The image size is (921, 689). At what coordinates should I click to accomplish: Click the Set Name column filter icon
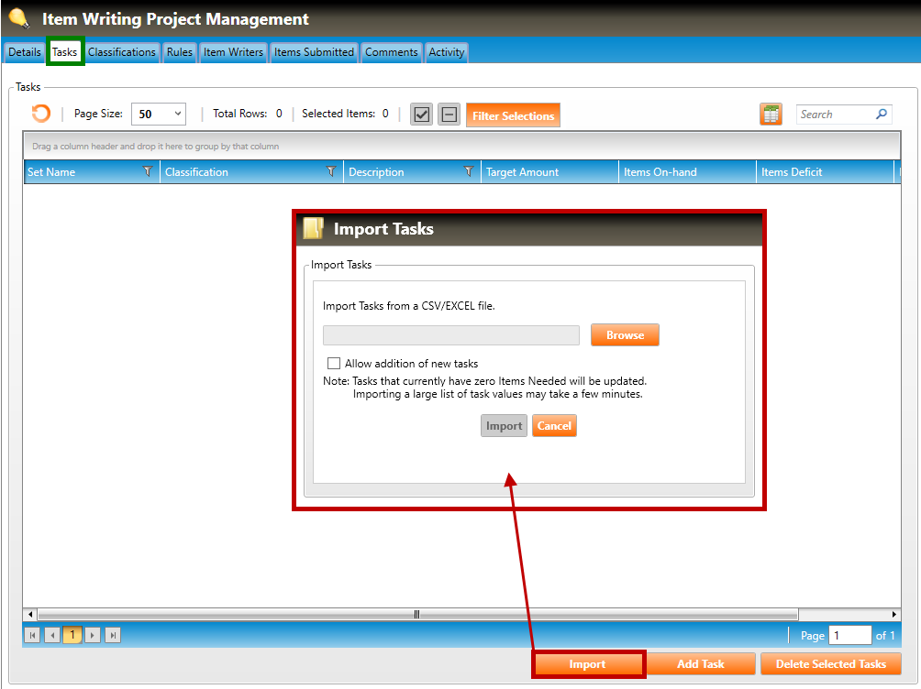coord(149,171)
